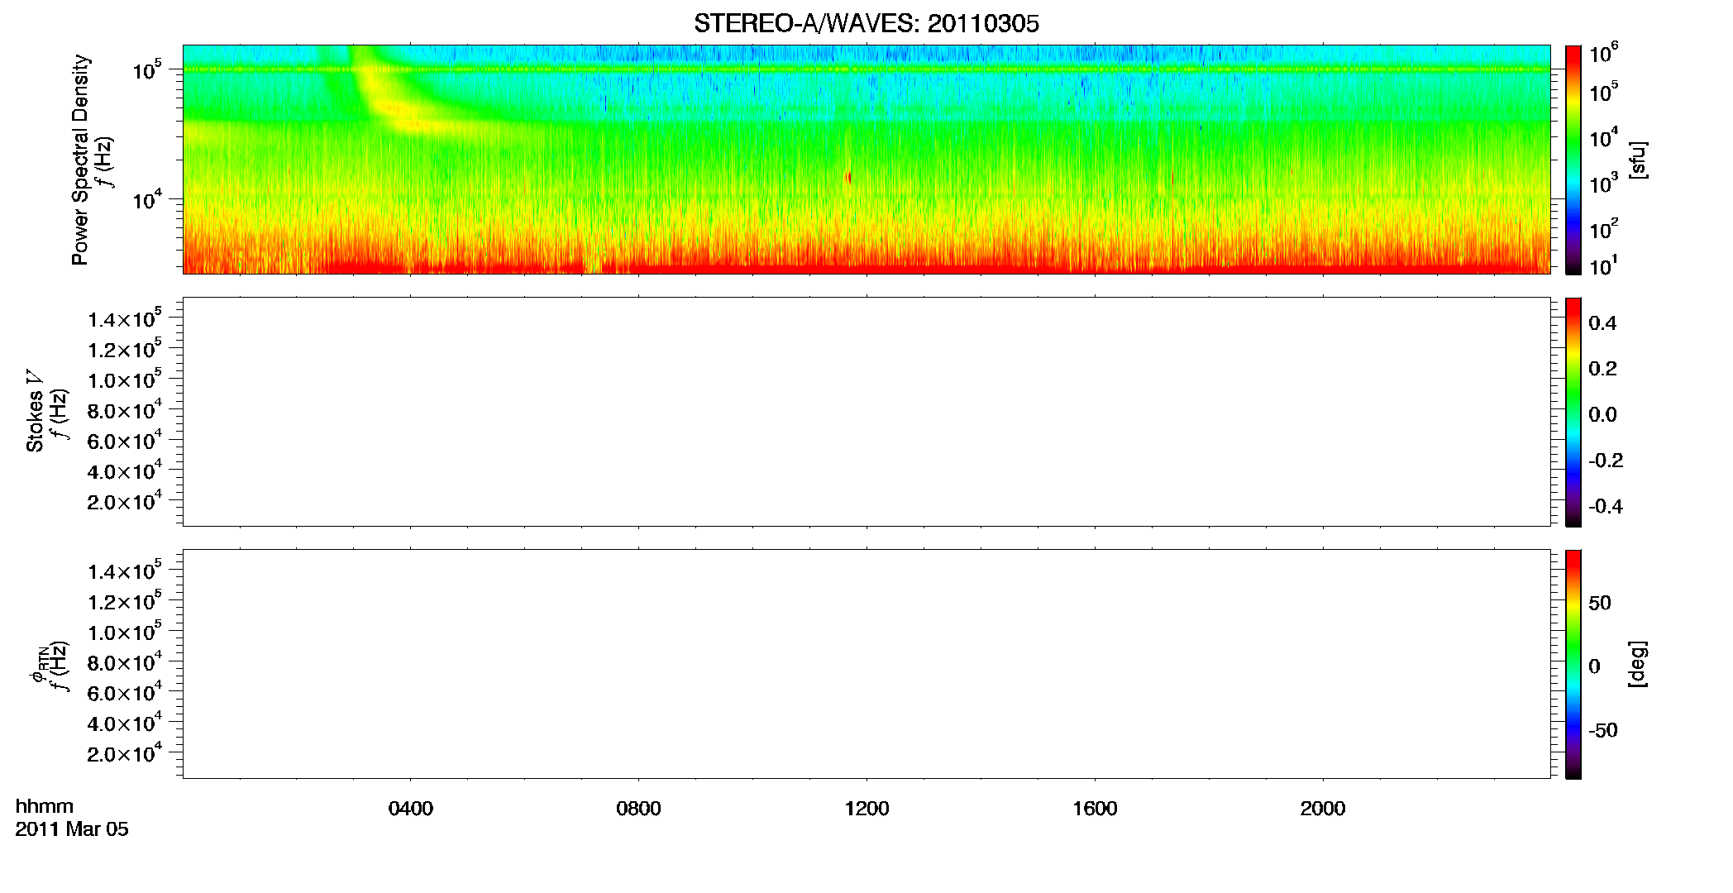Screen dimensions: 1733x893
Task: Click the 0.0 label on Stokes V colorbar
Action: click(1602, 415)
